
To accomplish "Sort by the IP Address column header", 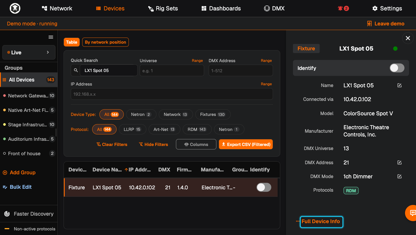I will 140,170.
